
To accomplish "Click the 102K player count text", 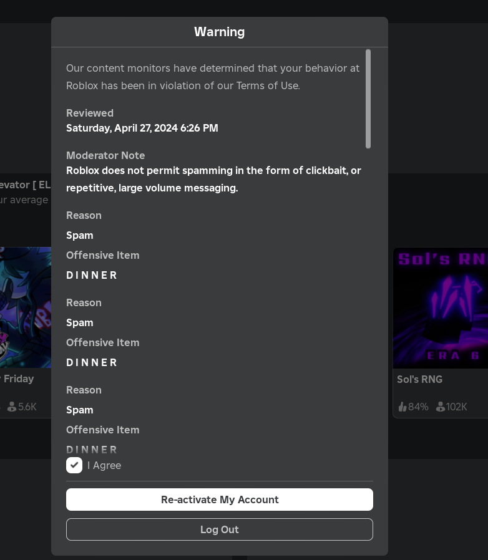I will [x=456, y=407].
